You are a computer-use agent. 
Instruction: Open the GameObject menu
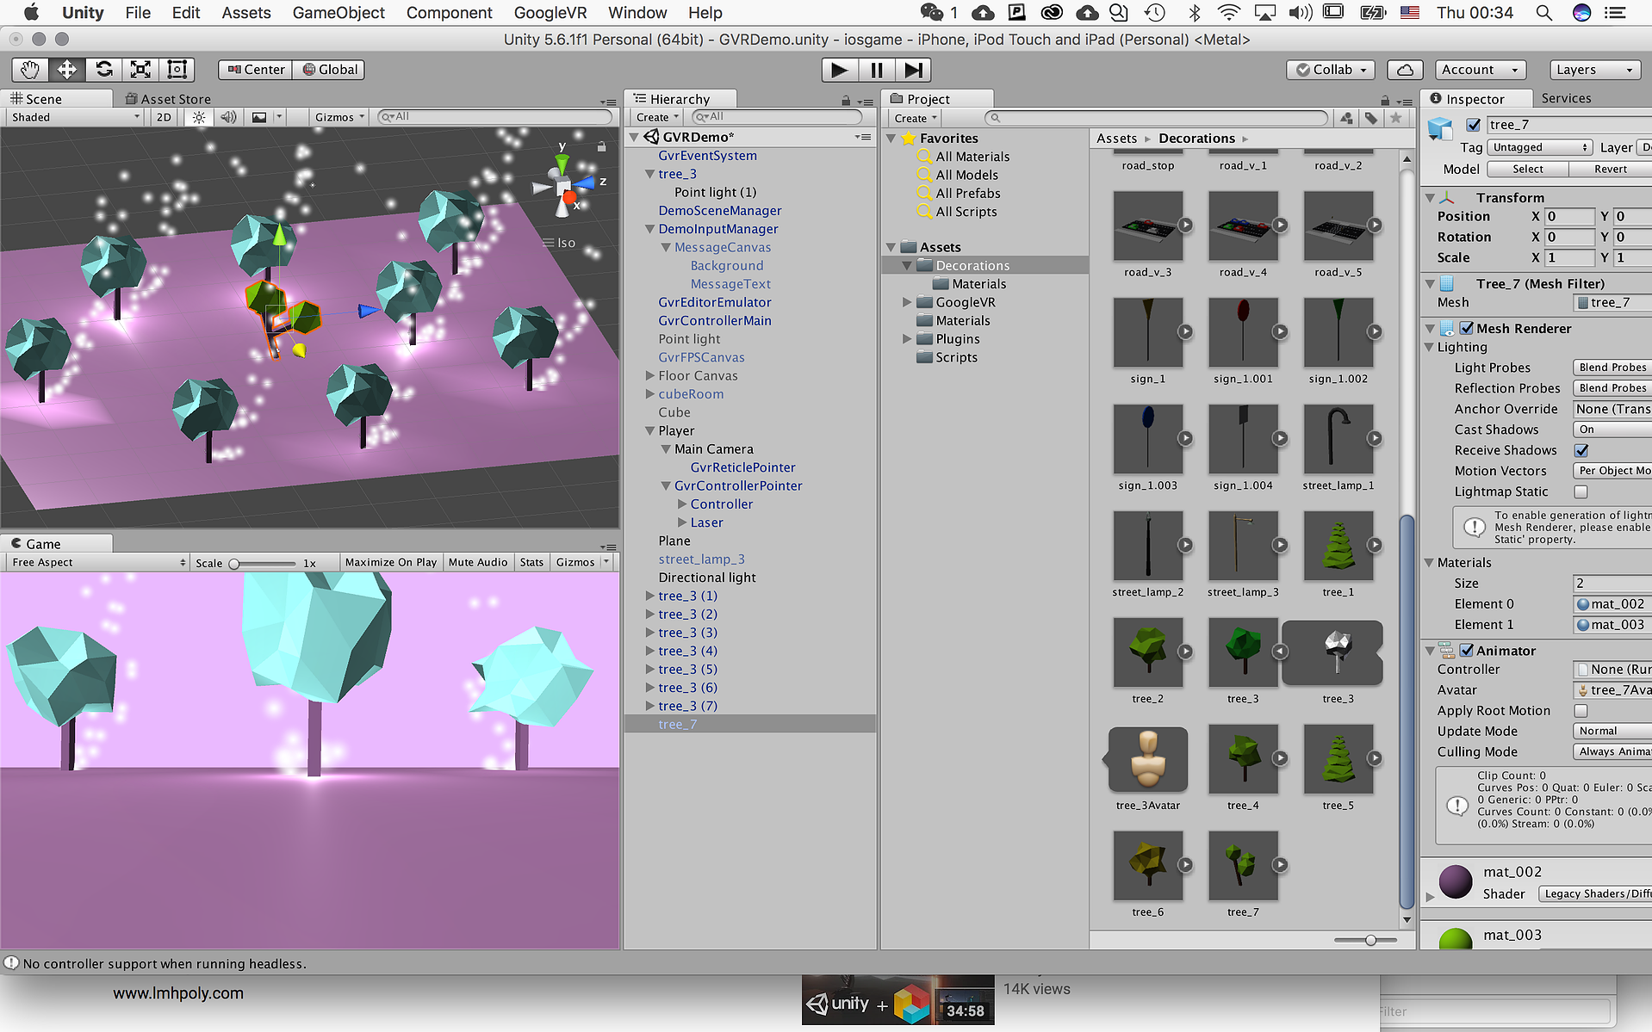[338, 13]
